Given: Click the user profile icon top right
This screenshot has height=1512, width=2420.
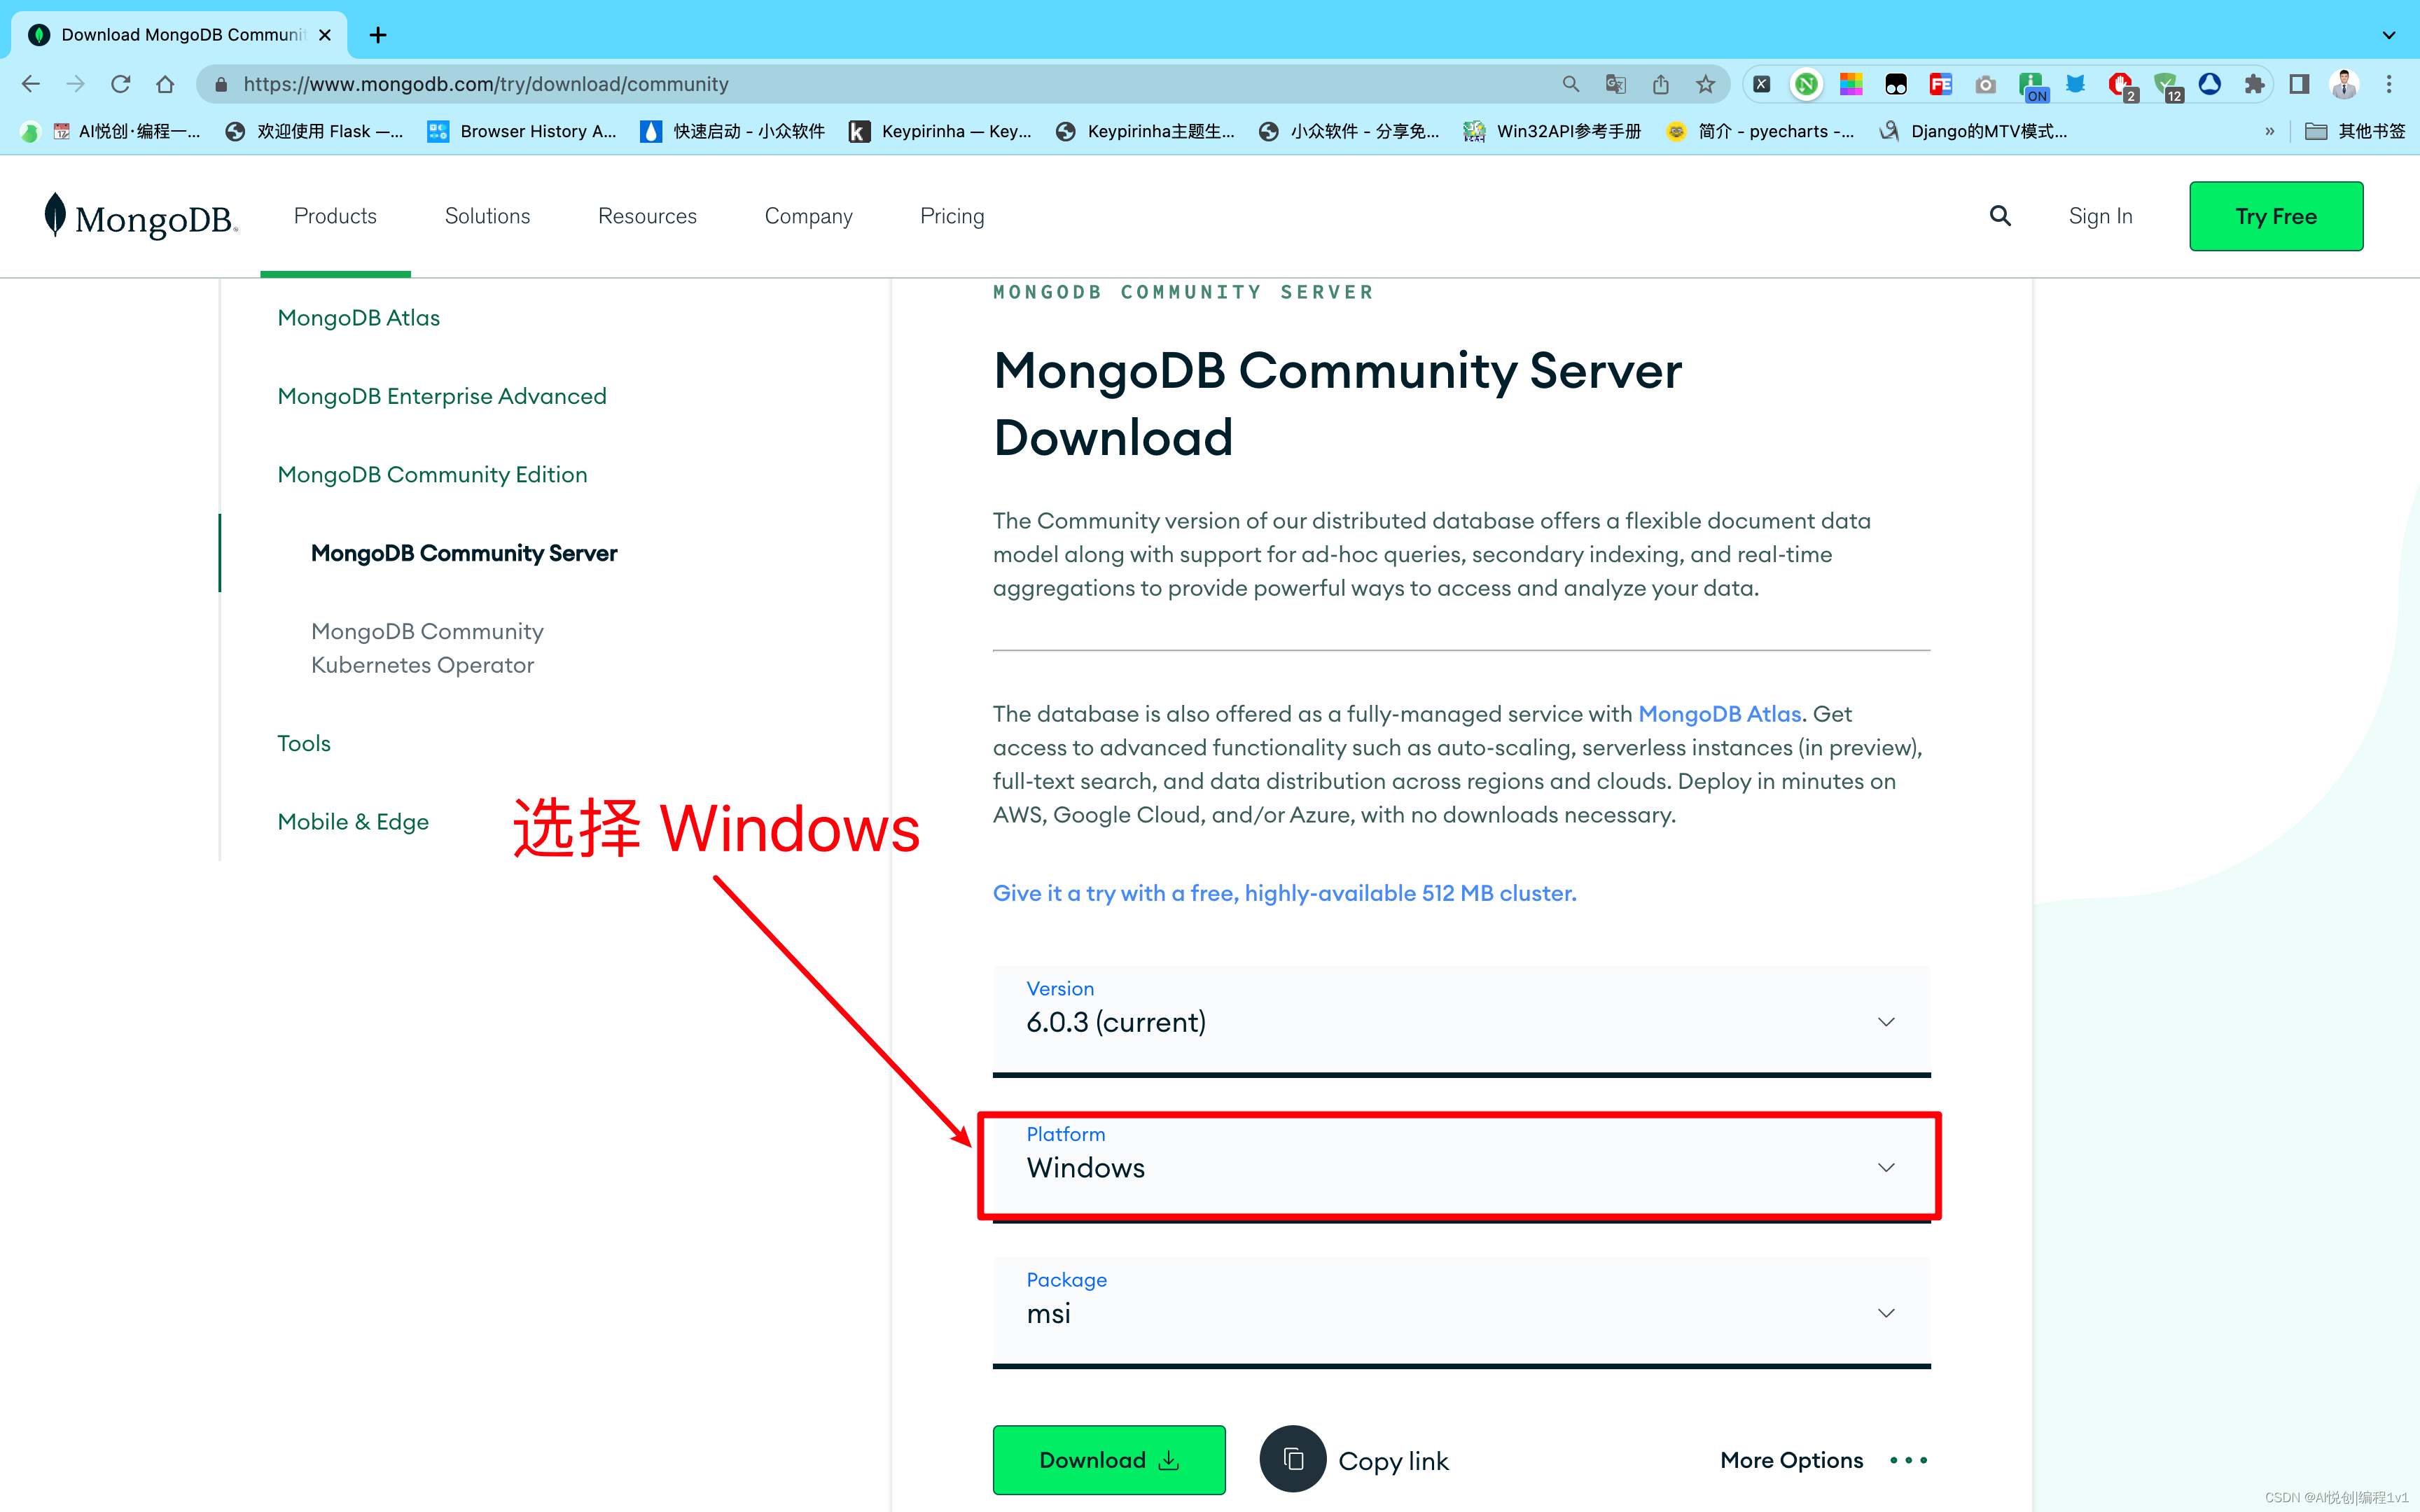Looking at the screenshot, I should point(2345,83).
